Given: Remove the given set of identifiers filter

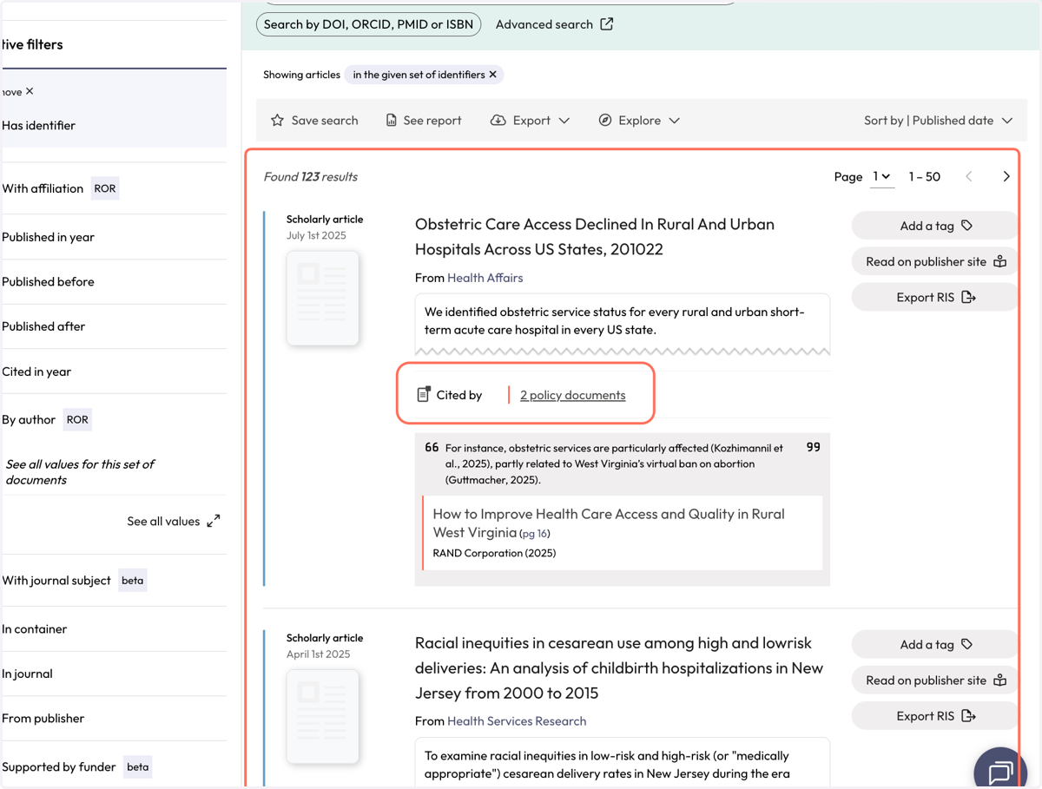Looking at the screenshot, I should tap(493, 75).
